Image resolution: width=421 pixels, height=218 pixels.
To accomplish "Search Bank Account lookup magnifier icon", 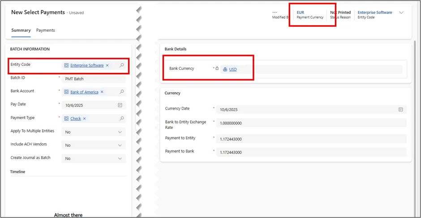I will pyautogui.click(x=122, y=92).
